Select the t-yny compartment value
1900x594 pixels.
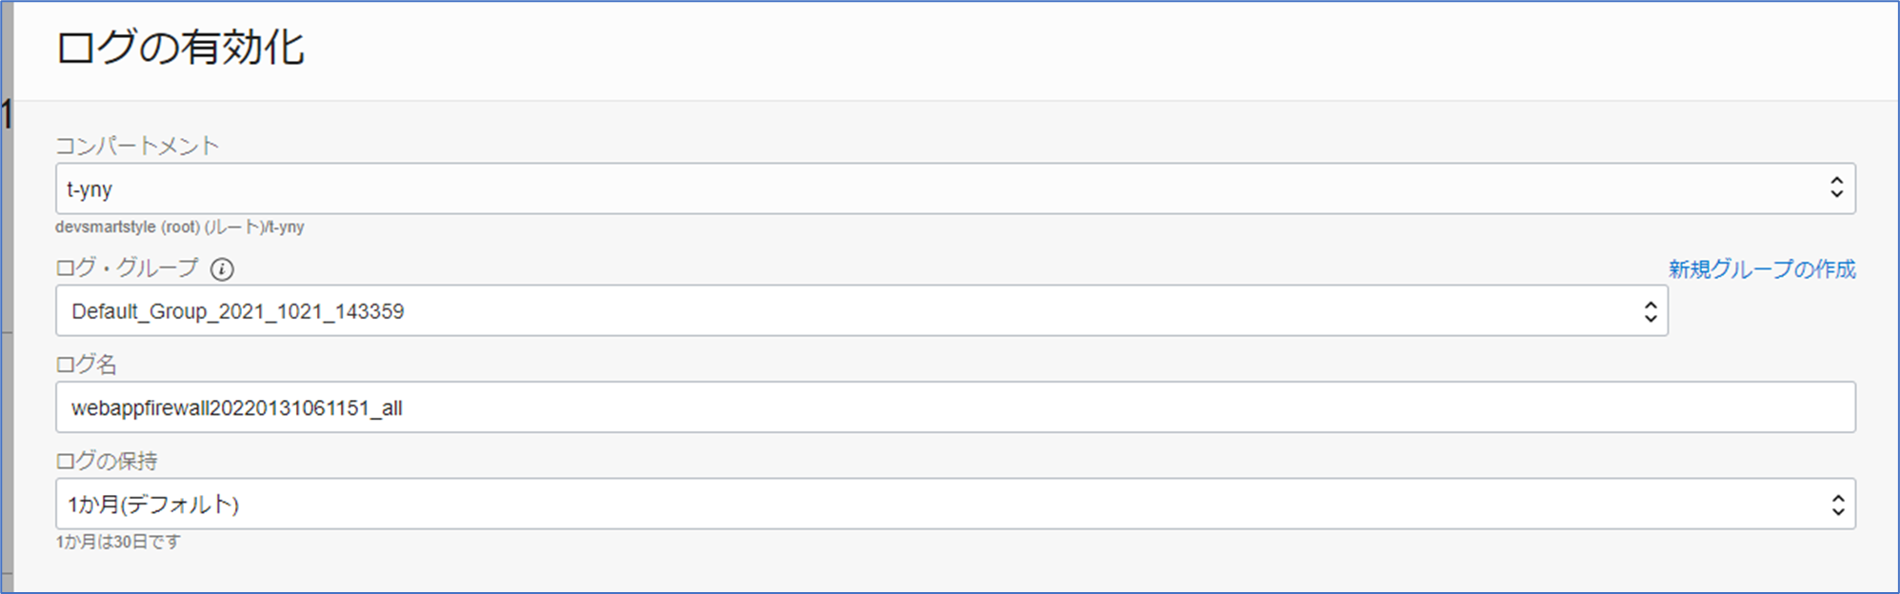(90, 189)
